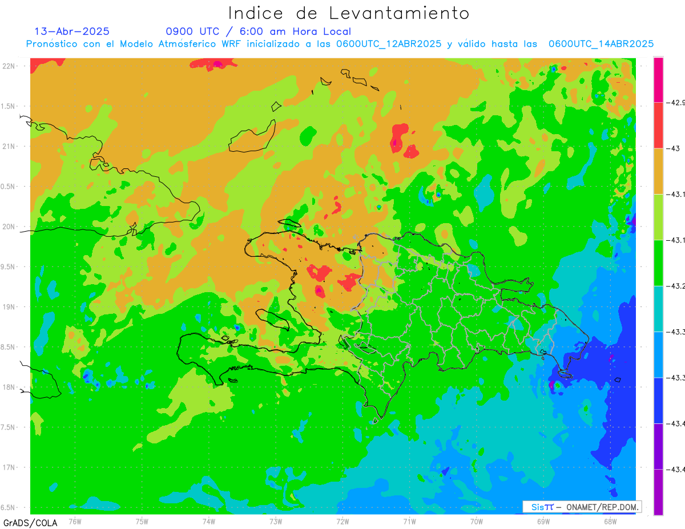Select the lime-yellow swatch in the color legend
Image resolution: width=685 pixels, height=529 pixels.
click(658, 217)
